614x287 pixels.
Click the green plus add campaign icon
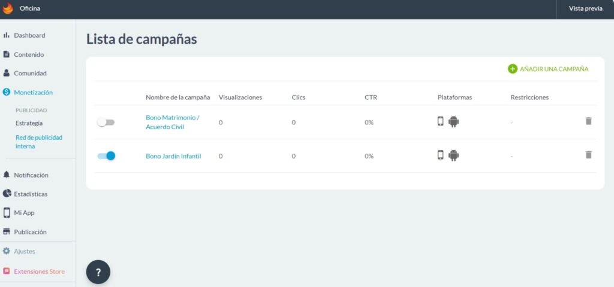[x=512, y=69]
